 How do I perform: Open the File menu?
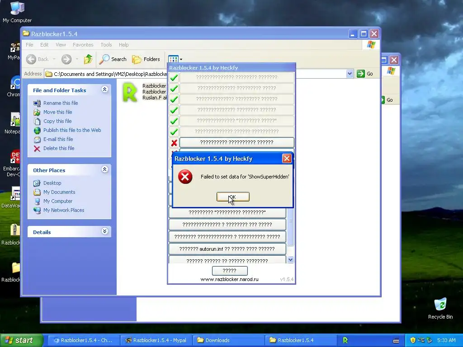(29, 45)
